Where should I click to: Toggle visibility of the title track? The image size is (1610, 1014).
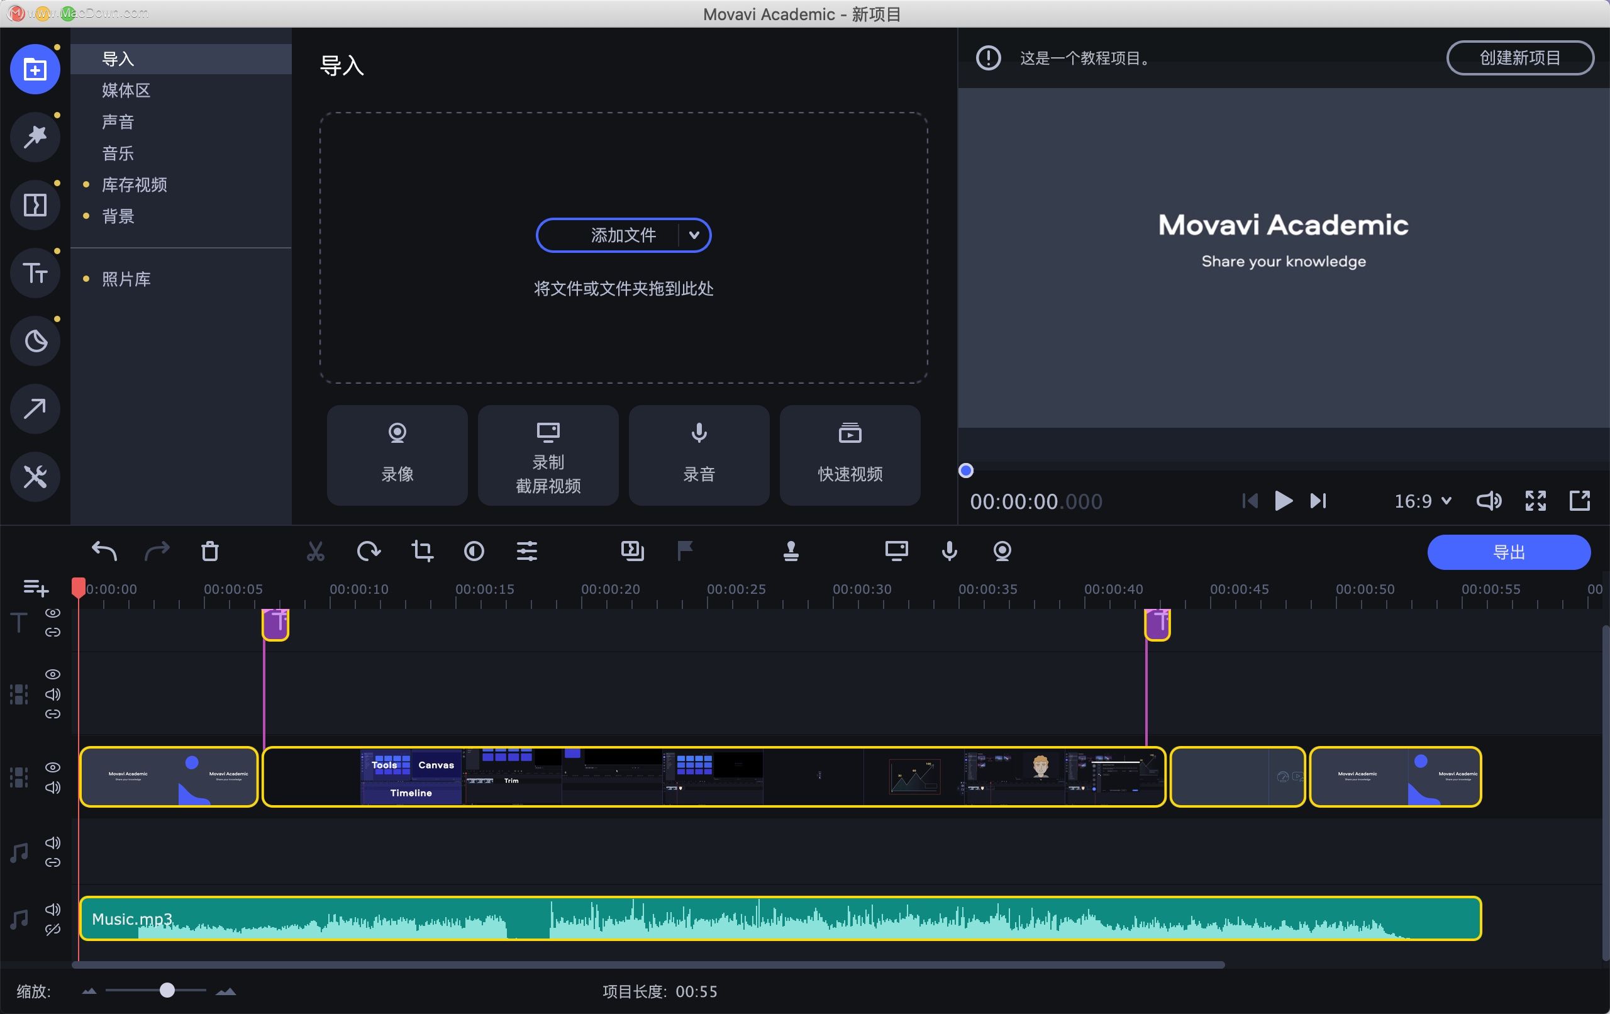(x=53, y=613)
